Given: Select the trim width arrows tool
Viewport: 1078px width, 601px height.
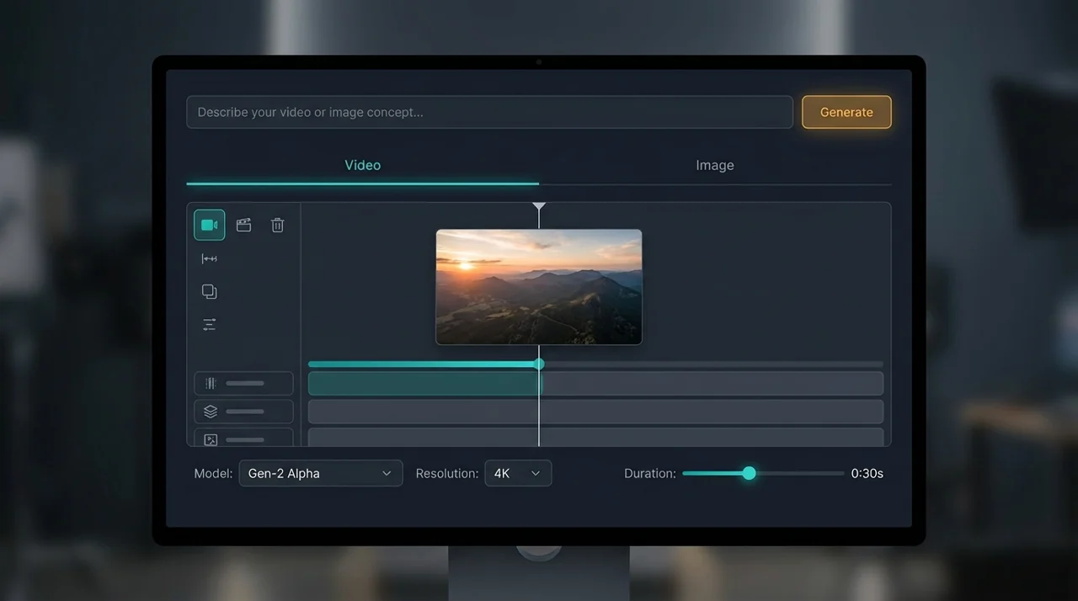Looking at the screenshot, I should coord(210,258).
